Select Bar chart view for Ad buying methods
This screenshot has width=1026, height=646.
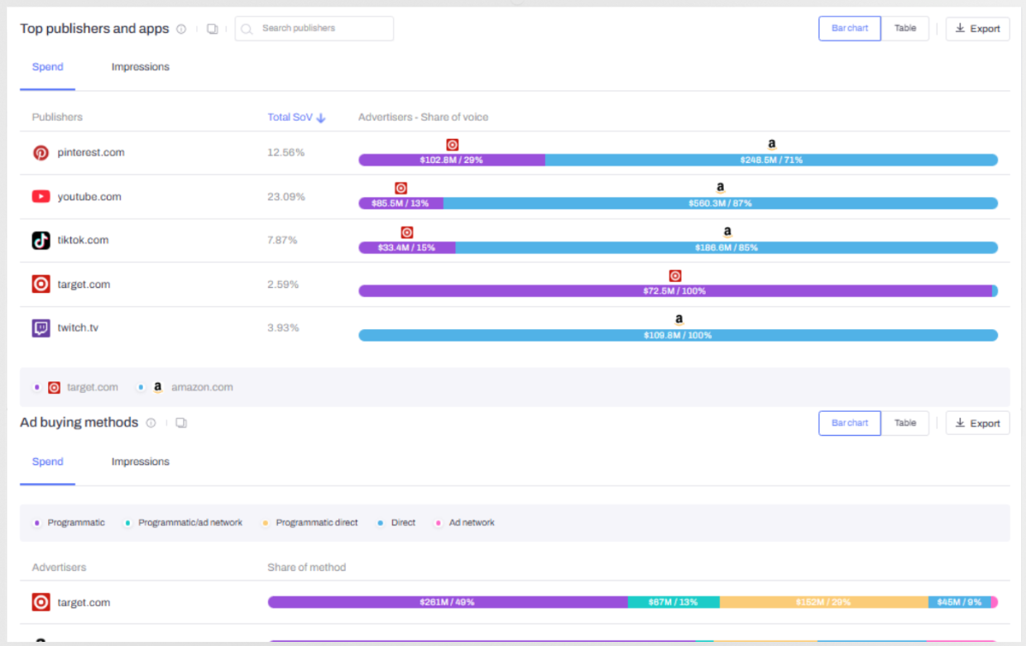(x=850, y=423)
